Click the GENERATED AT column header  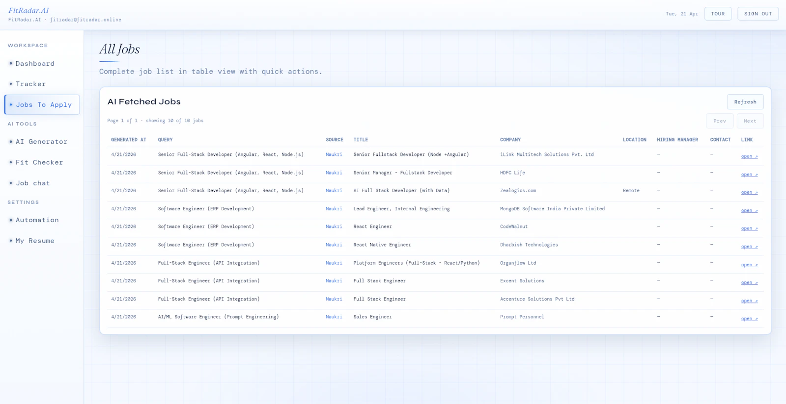129,140
